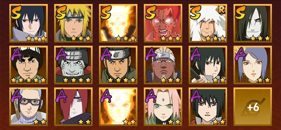Click the S rank emblem on Orochimaru's card

tap(240, 12)
